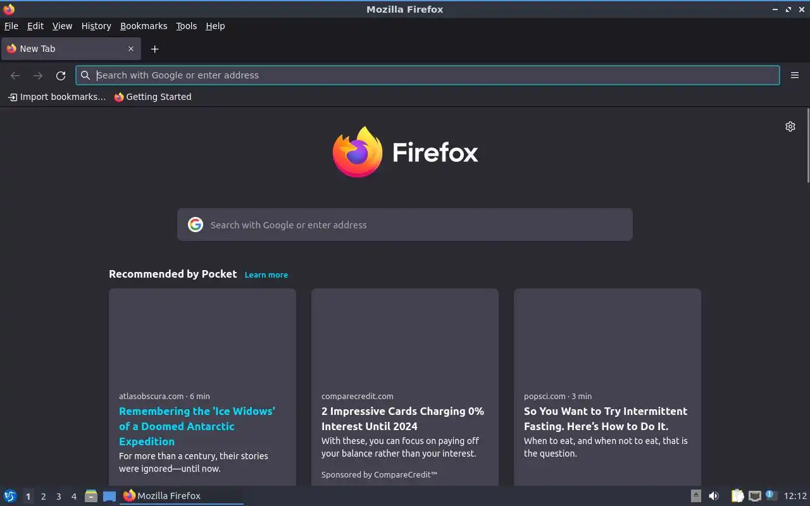Select the New Tab tab

pyautogui.click(x=71, y=49)
